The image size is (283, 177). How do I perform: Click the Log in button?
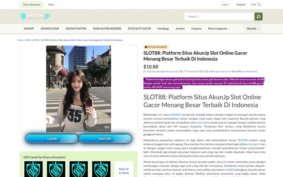[225, 4]
